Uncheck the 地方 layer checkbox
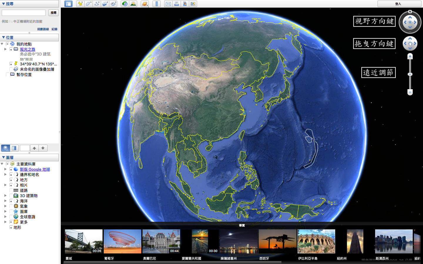The width and height of the screenshot is (423, 264). [11, 180]
